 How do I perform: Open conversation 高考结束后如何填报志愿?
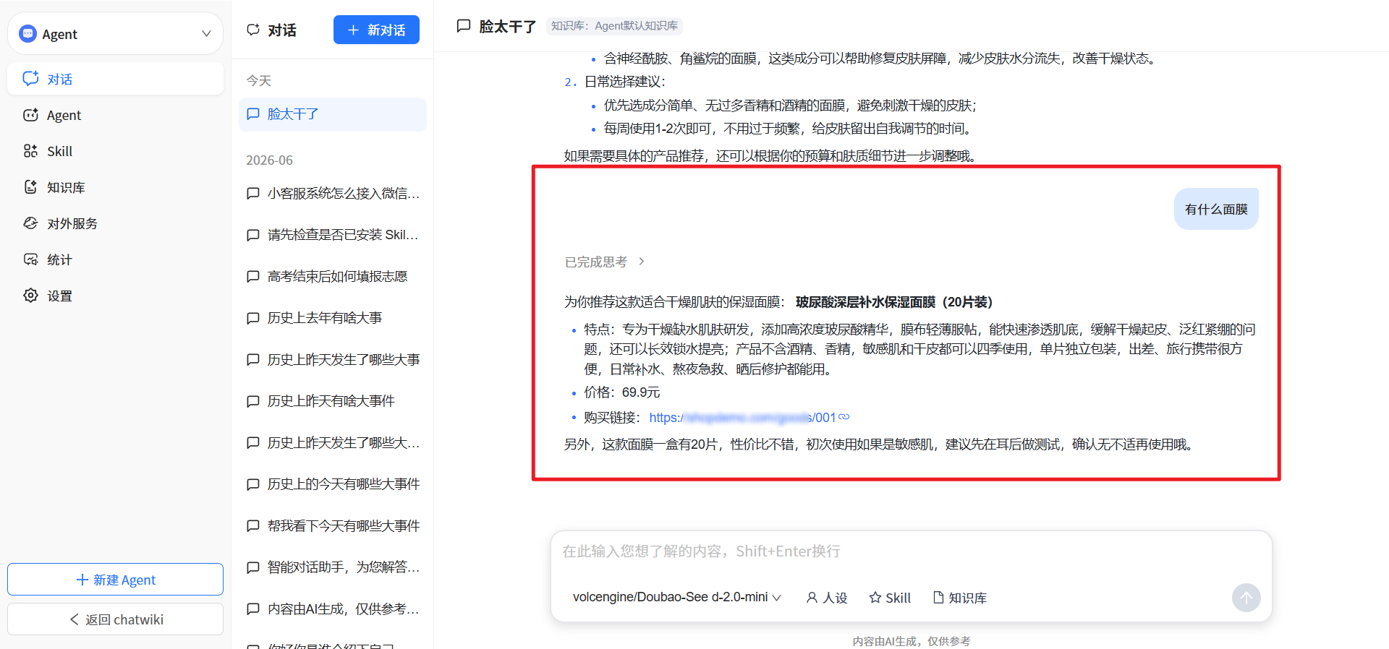[x=333, y=276]
